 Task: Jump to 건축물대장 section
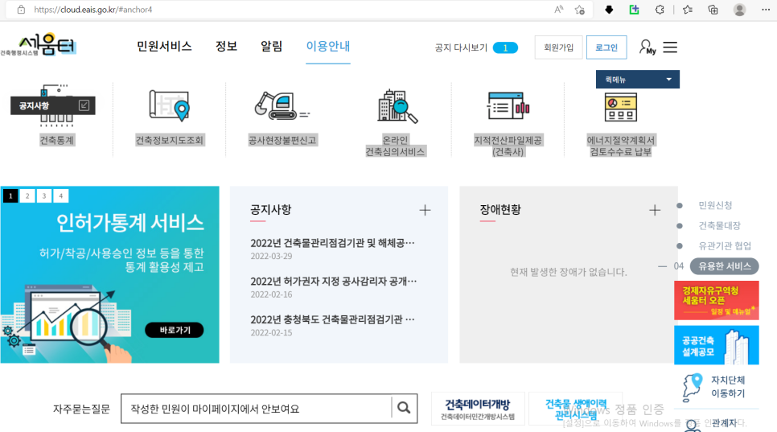pos(720,225)
